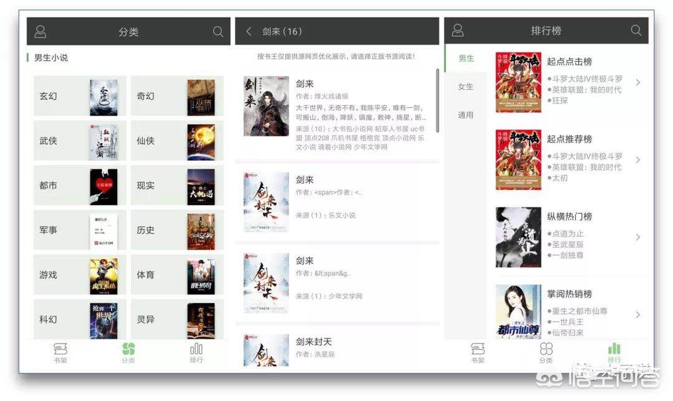Open 现实 category

pyautogui.click(x=177, y=186)
